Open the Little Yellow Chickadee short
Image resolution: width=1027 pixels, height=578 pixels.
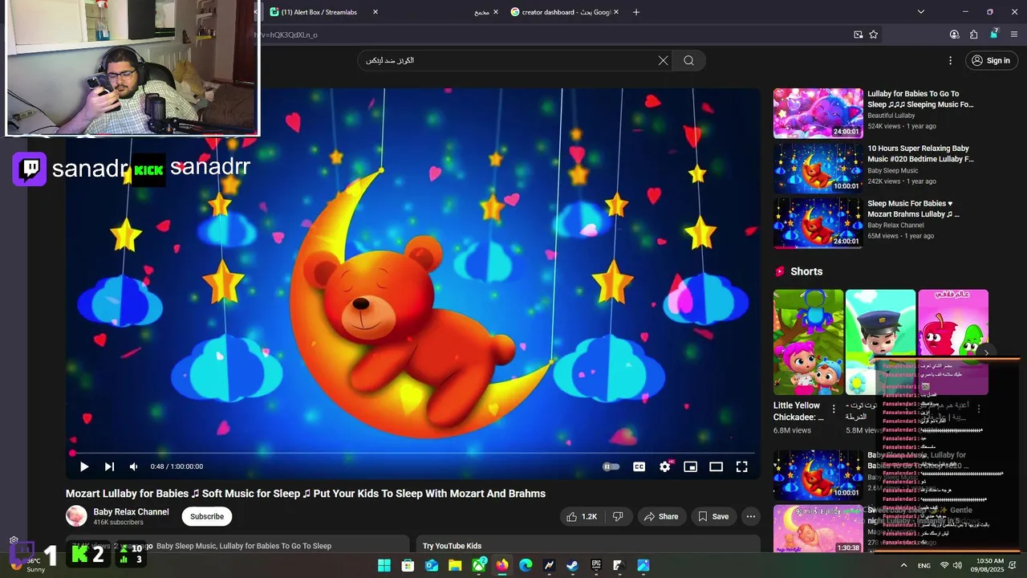(808, 342)
